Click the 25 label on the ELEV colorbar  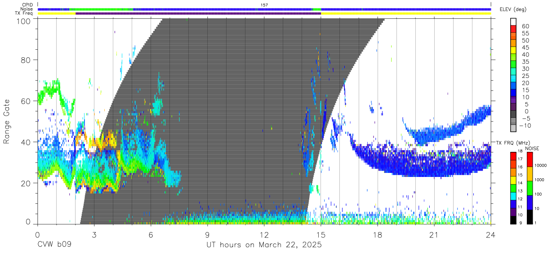(525, 76)
